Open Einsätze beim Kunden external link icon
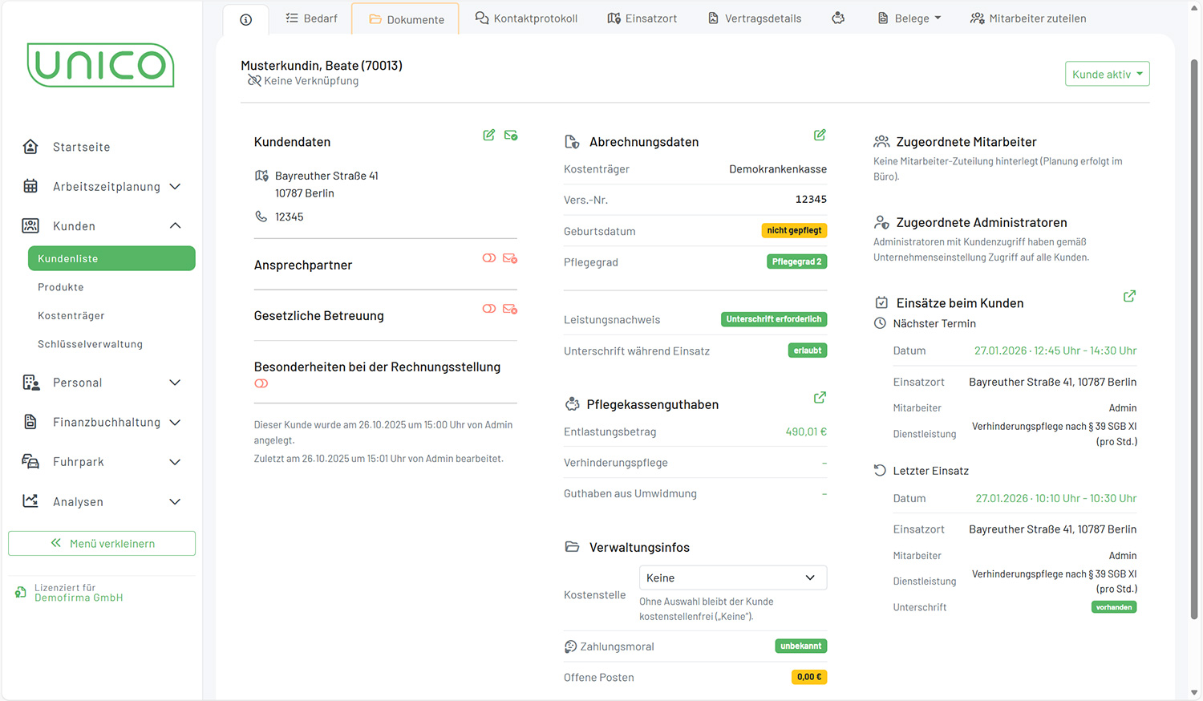The width and height of the screenshot is (1203, 701). pyautogui.click(x=1129, y=297)
